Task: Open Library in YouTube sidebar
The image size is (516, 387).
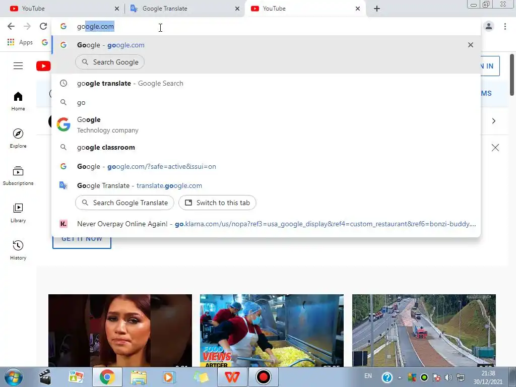Action: click(18, 213)
